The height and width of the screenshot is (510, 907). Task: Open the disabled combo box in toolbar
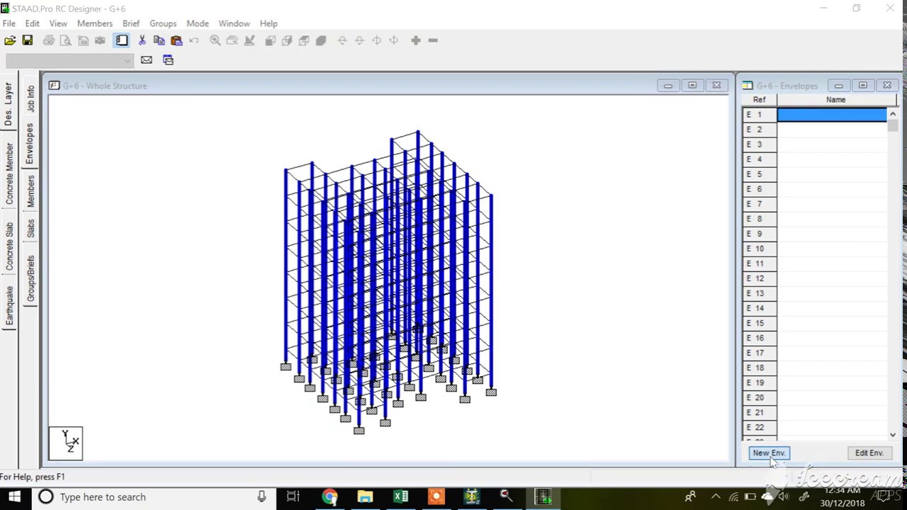point(69,60)
